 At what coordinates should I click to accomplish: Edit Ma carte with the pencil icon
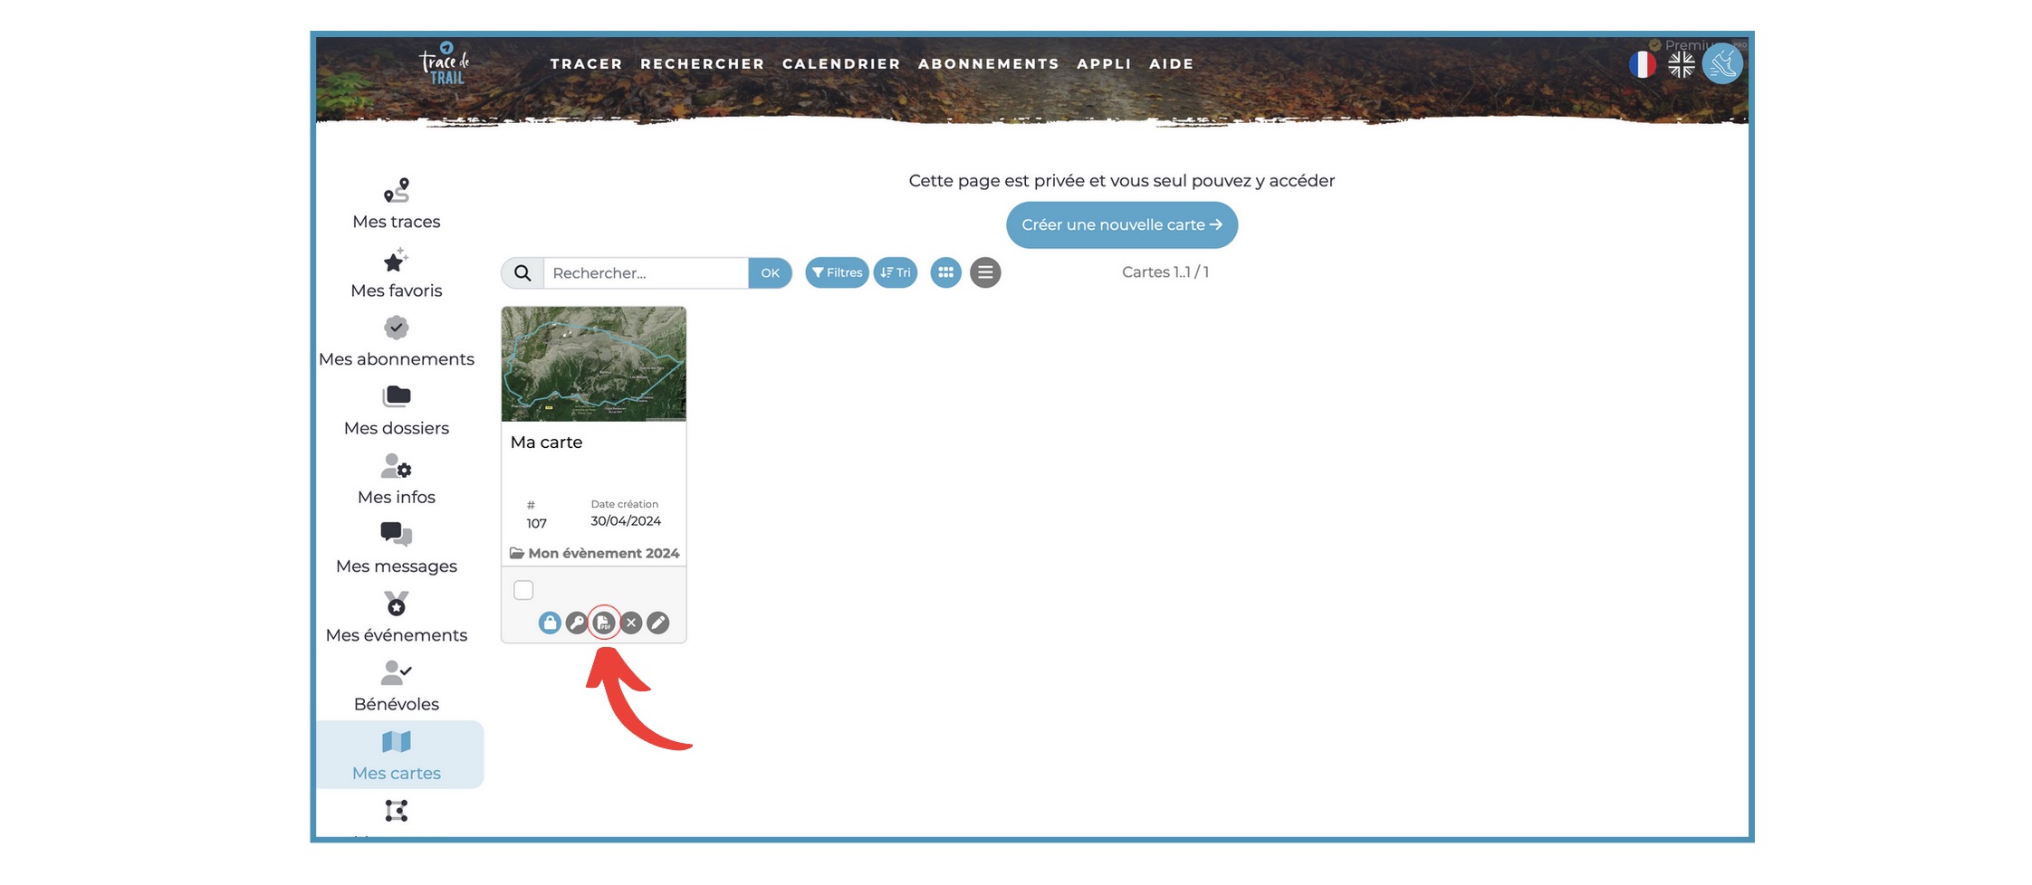(658, 623)
